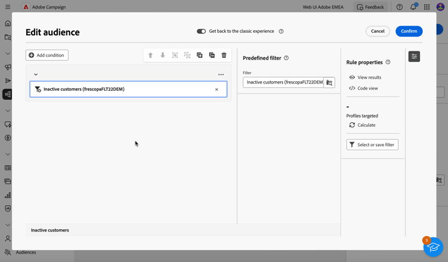Collapse the condition group chevron
448x262 pixels.
click(36, 75)
